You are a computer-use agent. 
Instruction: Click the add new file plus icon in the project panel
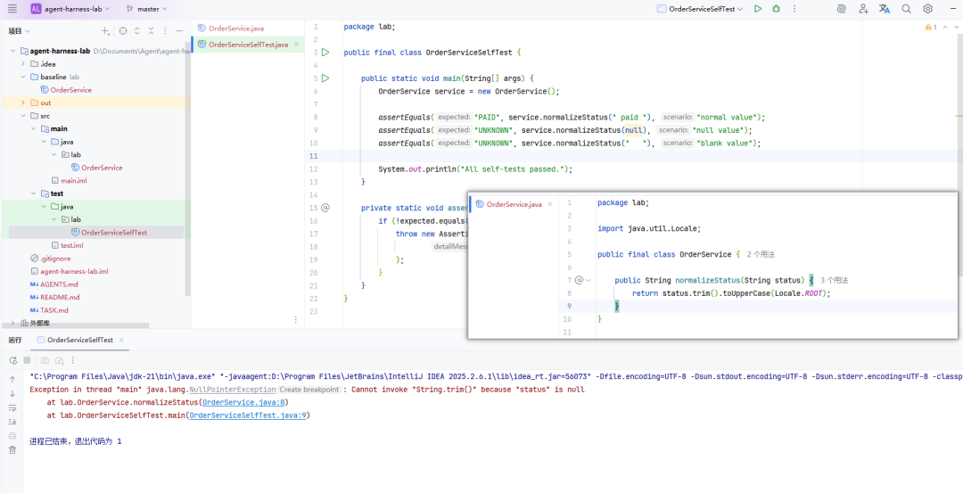click(105, 30)
